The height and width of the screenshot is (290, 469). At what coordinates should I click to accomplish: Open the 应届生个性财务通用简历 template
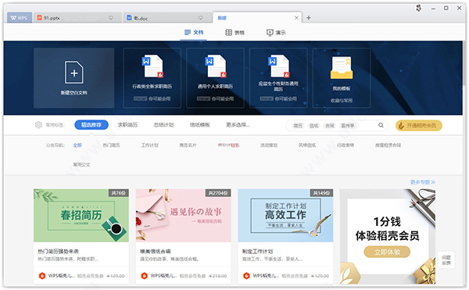278,77
